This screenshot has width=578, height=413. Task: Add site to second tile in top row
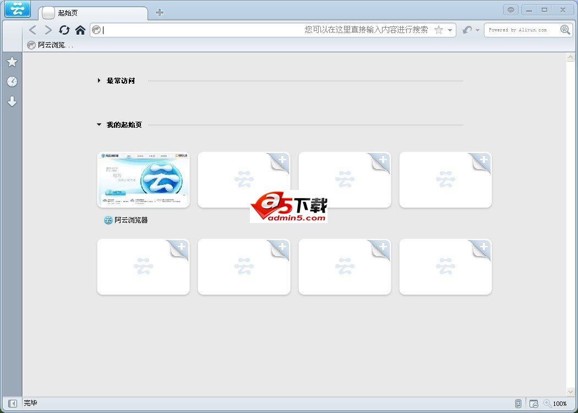coord(244,180)
